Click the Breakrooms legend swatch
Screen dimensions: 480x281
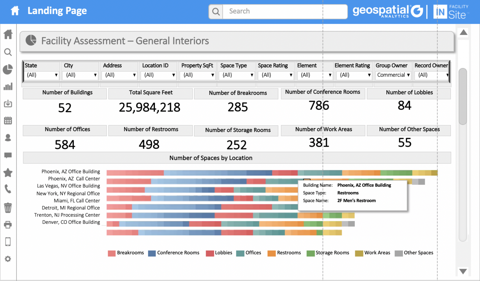point(112,253)
